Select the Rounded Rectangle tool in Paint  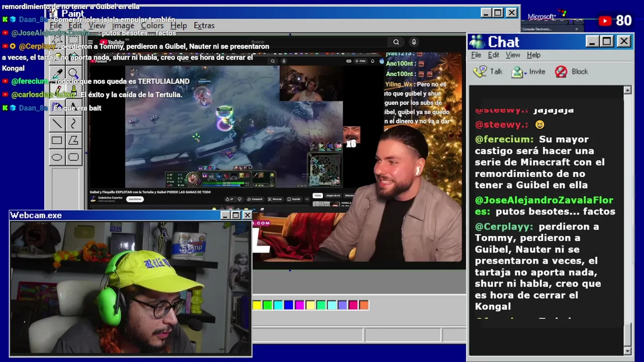coord(73,157)
